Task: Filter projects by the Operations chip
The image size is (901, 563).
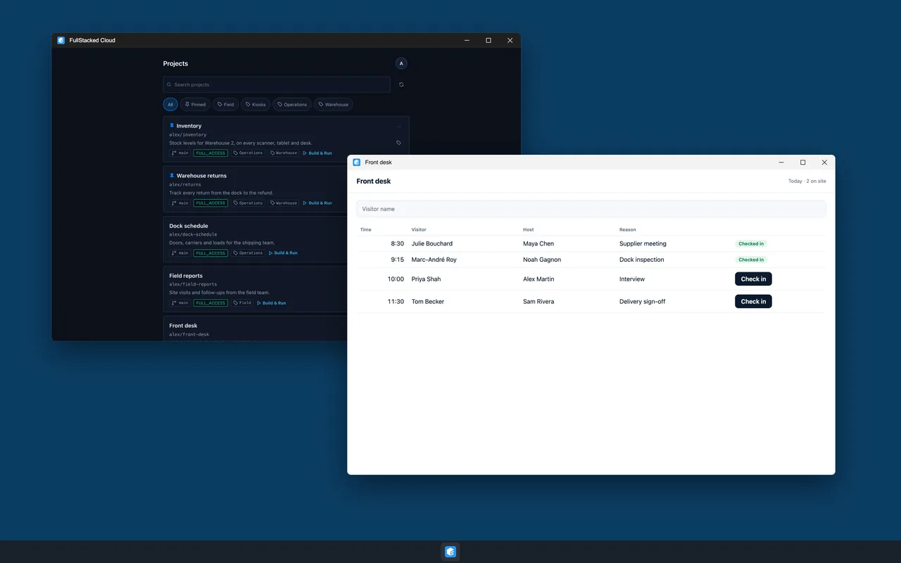Action: pos(292,104)
